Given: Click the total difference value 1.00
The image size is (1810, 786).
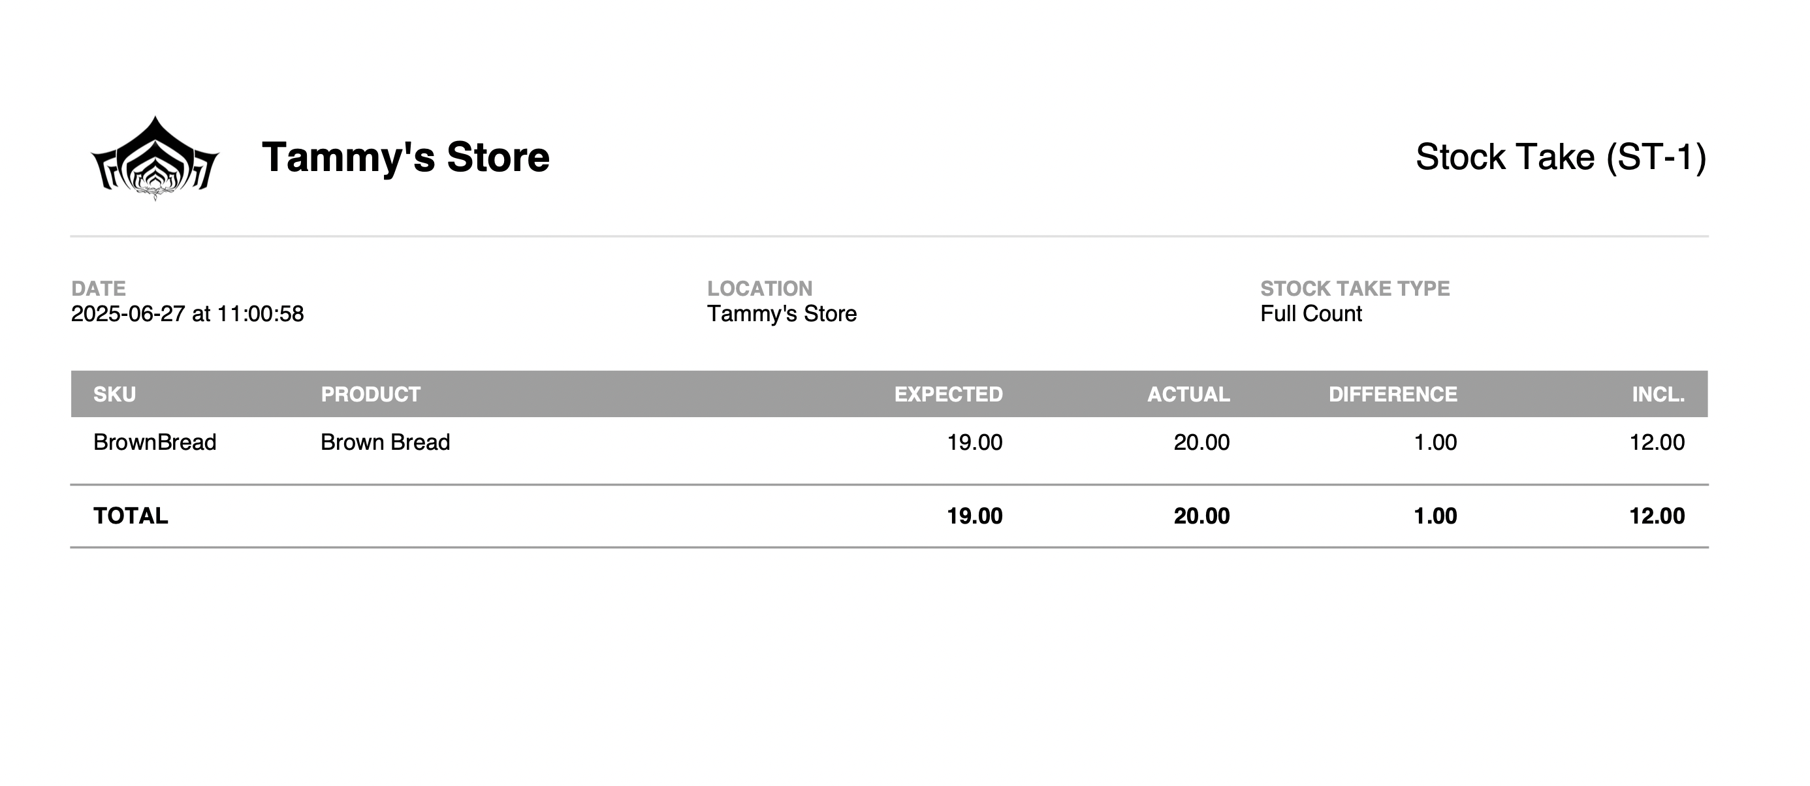Looking at the screenshot, I should tap(1435, 516).
